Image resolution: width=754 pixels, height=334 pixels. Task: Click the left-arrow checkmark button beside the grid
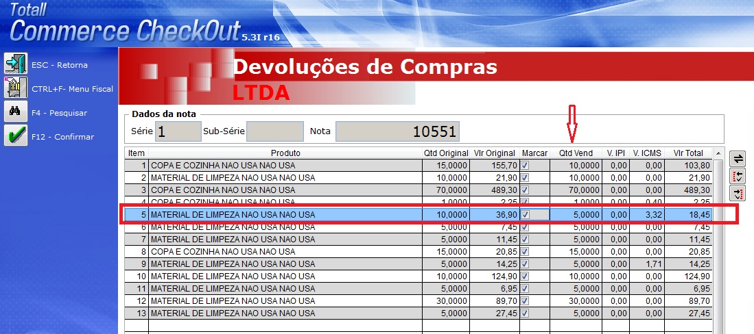tap(737, 176)
